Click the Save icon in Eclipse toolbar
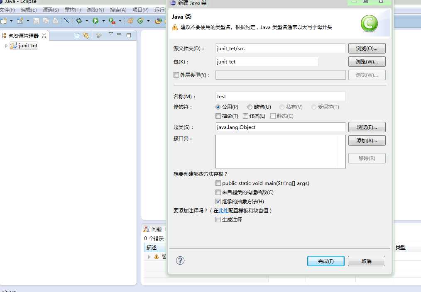The height and width of the screenshot is (292, 421). (x=36, y=21)
